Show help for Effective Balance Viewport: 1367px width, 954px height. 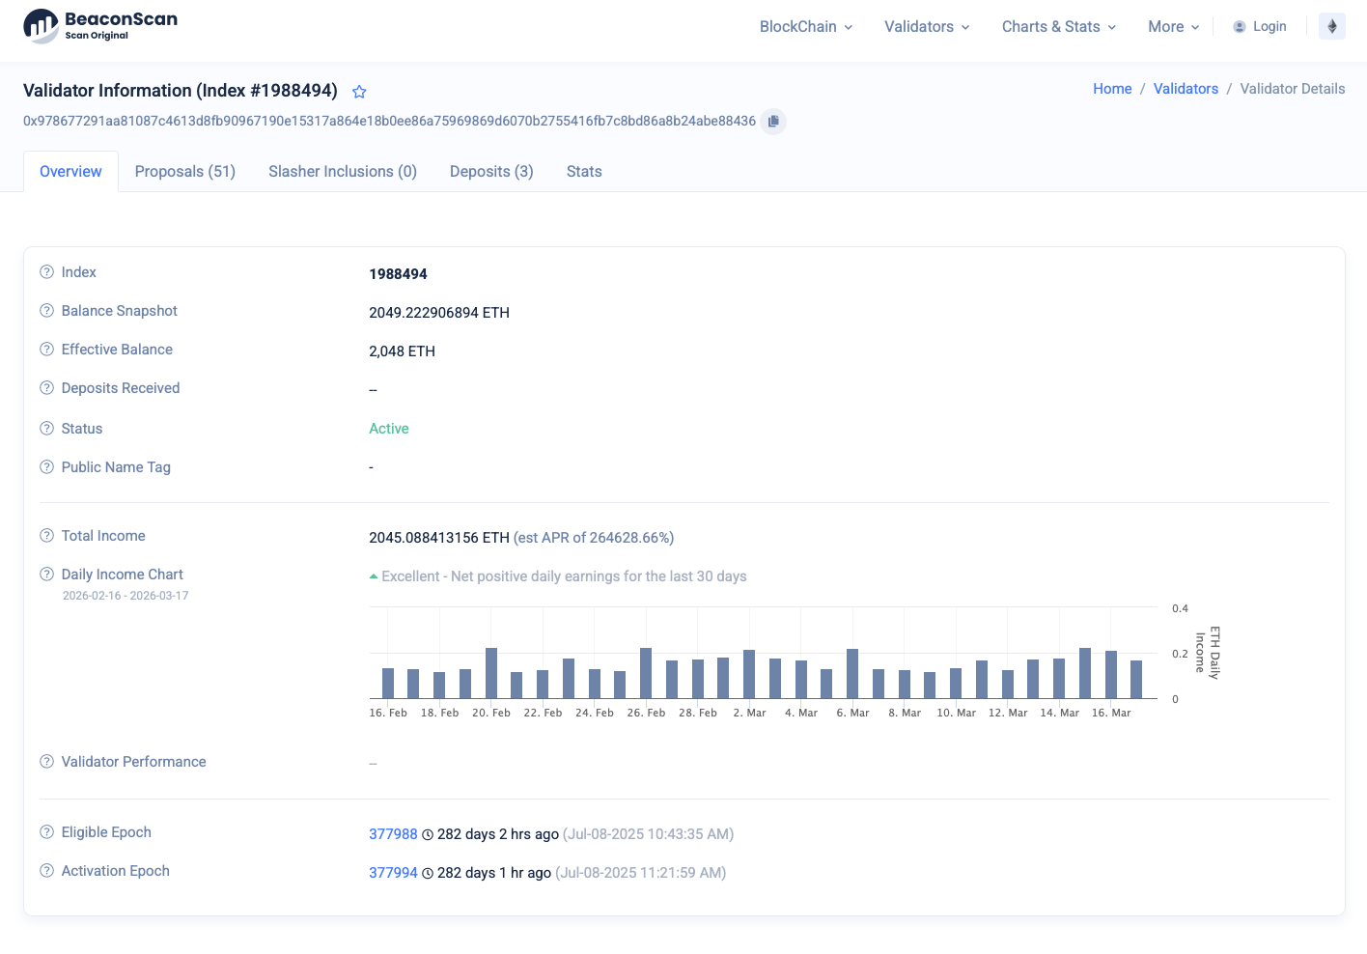pos(46,350)
